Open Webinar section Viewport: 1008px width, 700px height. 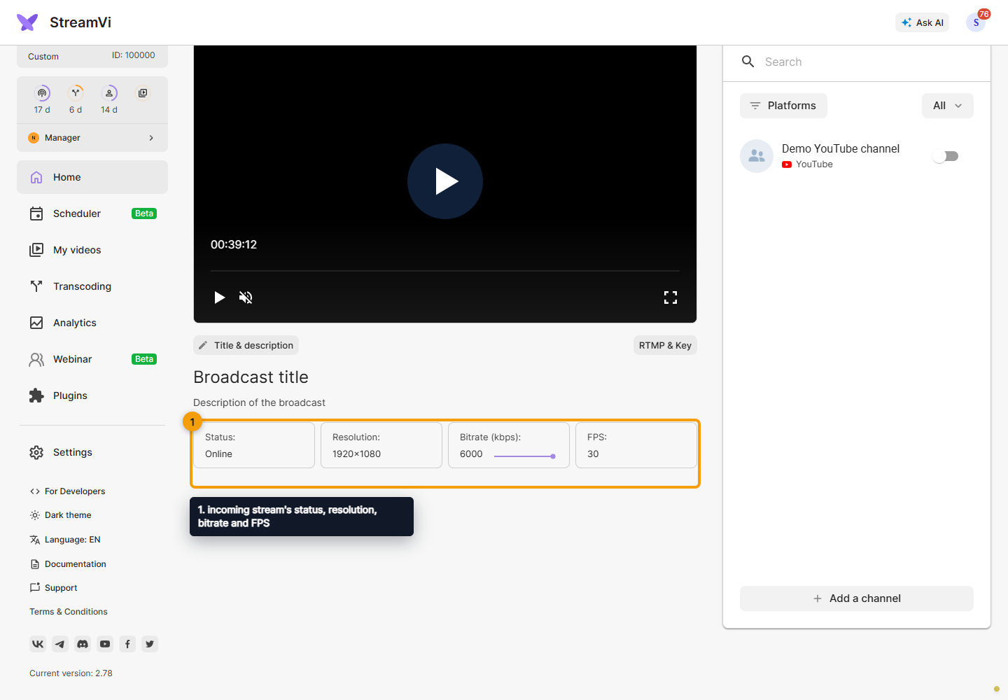92,359
